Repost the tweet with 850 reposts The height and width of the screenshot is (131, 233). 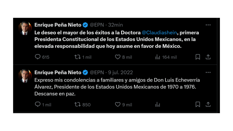tap(78, 104)
